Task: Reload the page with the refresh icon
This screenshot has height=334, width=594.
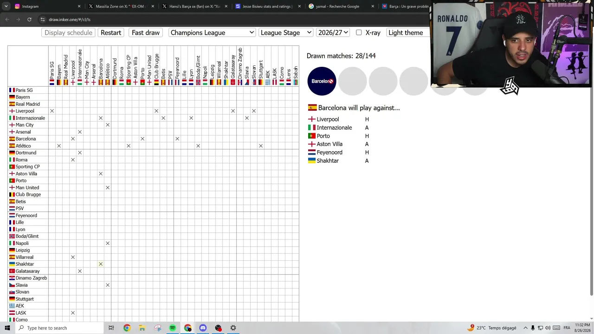Action: pos(29,19)
